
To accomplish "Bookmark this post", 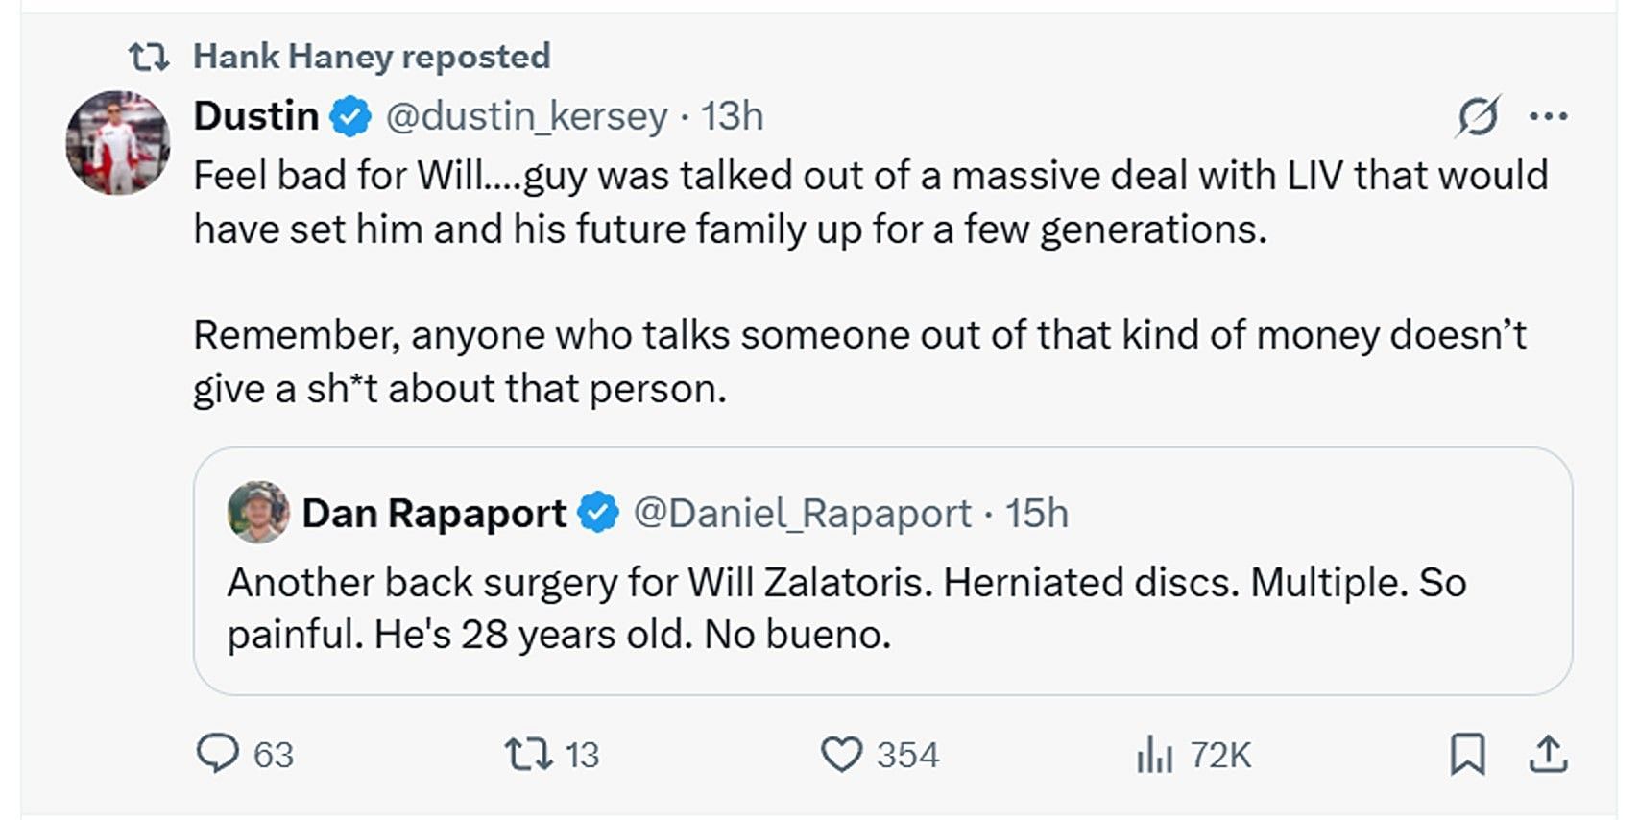I will click(1466, 755).
